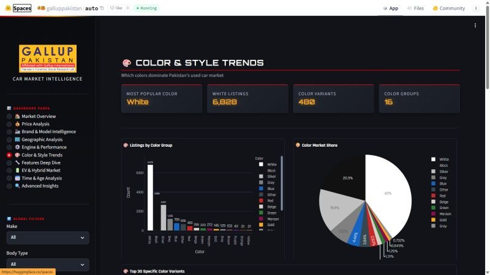Select the Price Analysis page option

9,124
